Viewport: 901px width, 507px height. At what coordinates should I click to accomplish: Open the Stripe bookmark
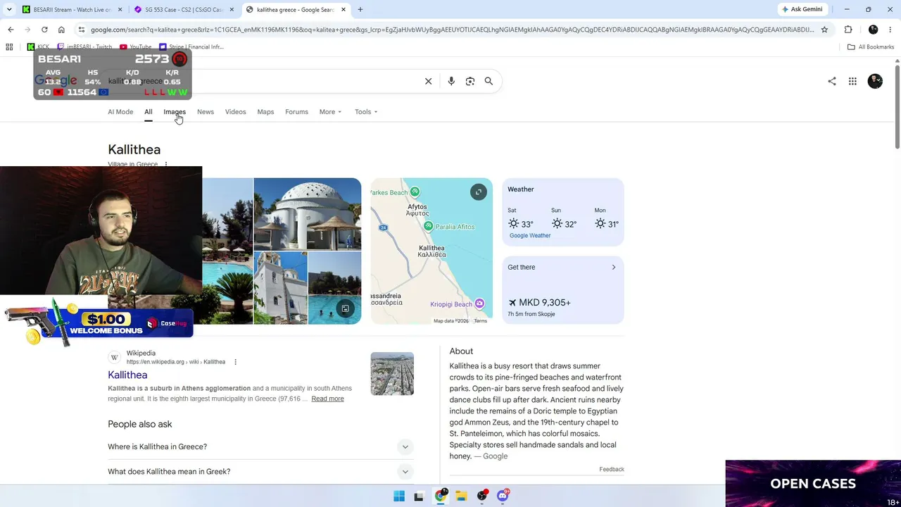pyautogui.click(x=191, y=47)
